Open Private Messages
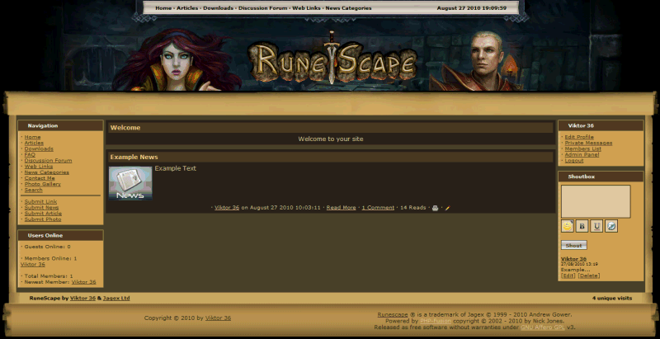Image resolution: width=660 pixels, height=339 pixels. (588, 143)
